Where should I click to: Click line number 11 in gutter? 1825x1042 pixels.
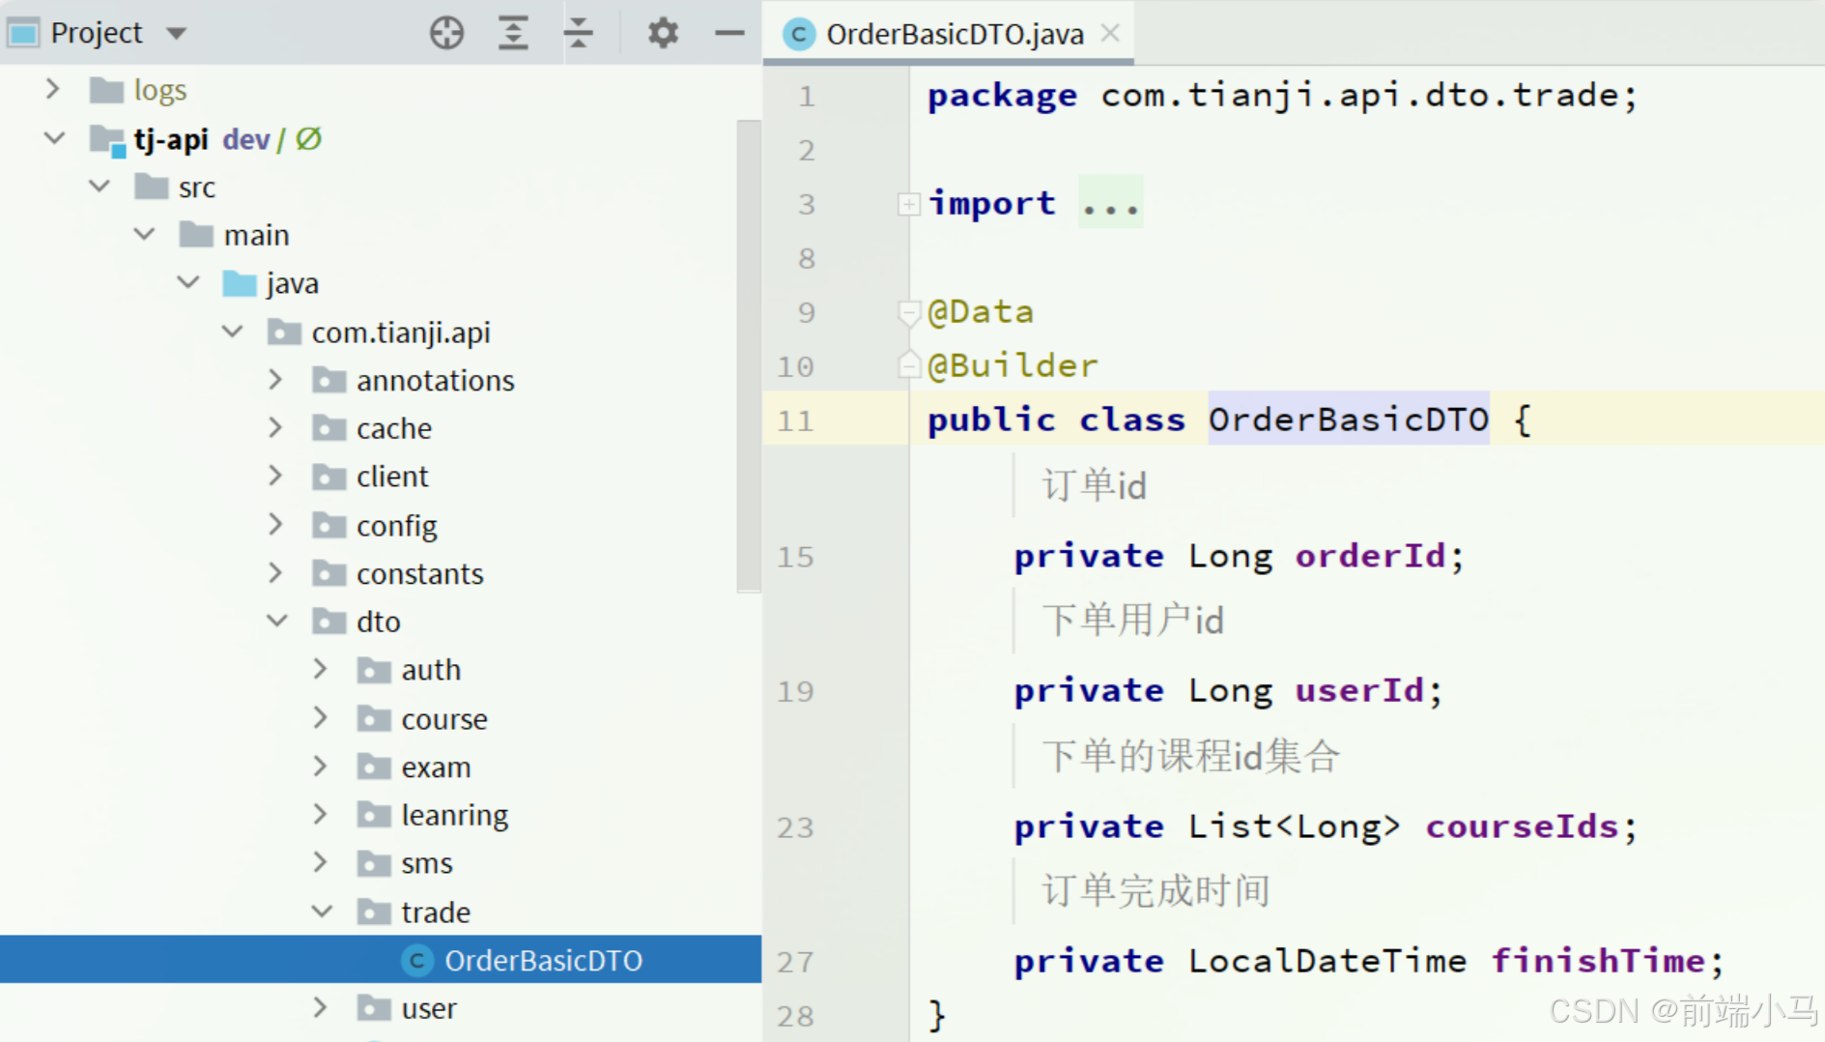pos(796,420)
